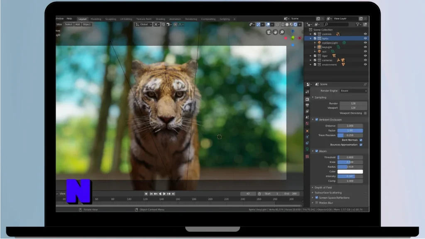Switch to wireframe viewport shading

point(283,24)
